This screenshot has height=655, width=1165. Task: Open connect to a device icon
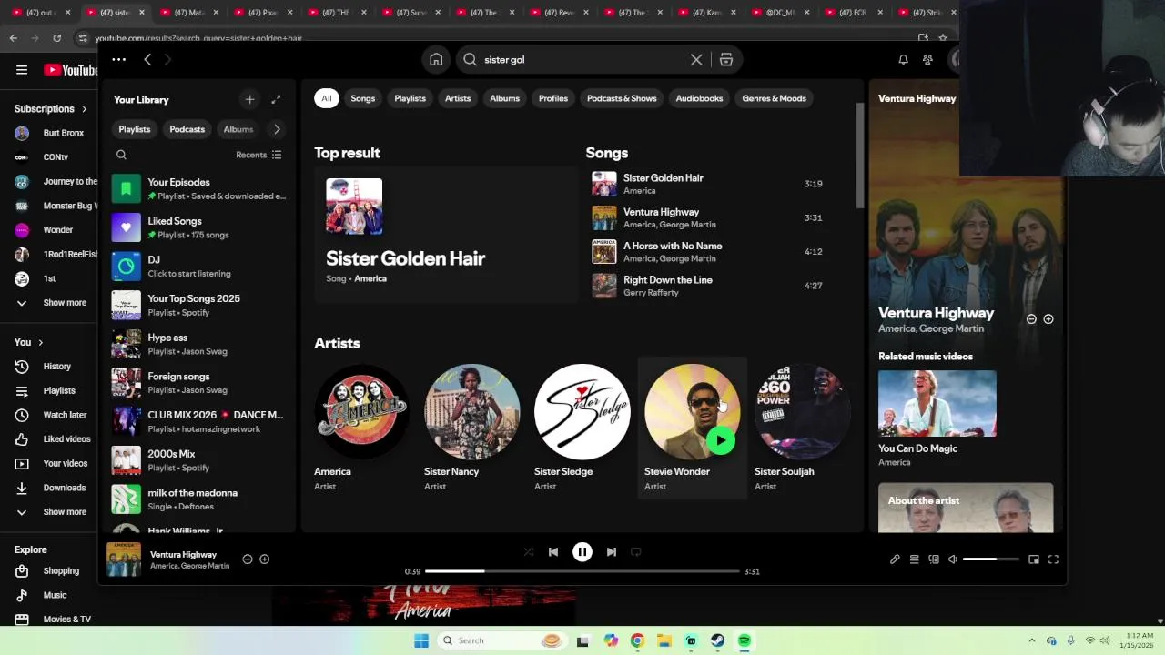click(934, 559)
